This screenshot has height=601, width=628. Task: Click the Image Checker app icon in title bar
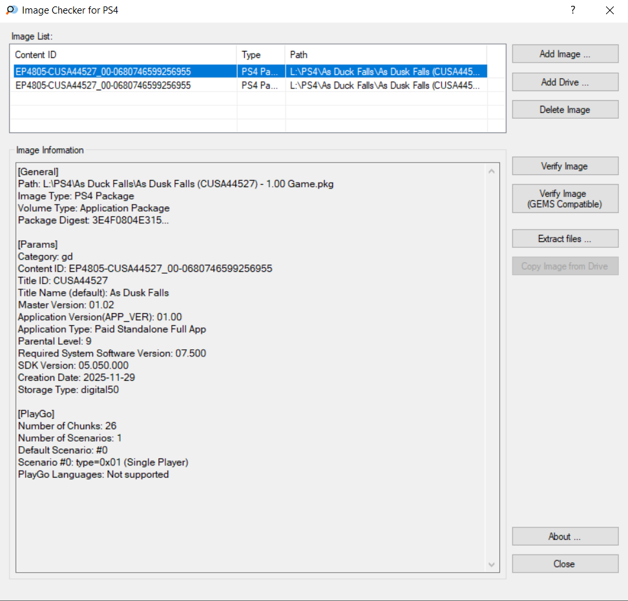(x=11, y=10)
